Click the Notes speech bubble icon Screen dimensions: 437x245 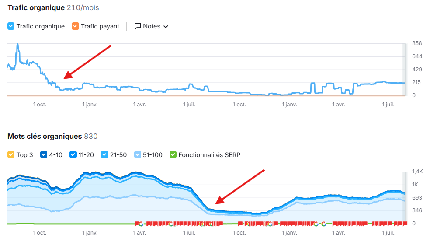(x=138, y=26)
